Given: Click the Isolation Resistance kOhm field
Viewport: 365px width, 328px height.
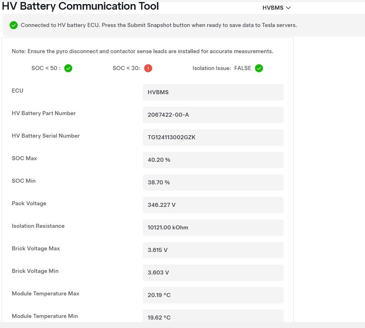Looking at the screenshot, I should [213, 227].
